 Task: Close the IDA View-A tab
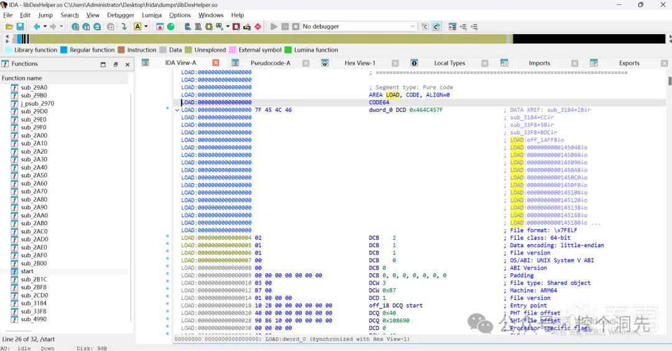click(215, 63)
